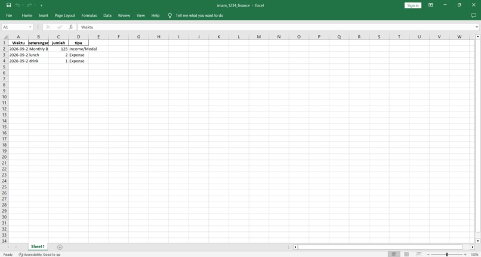Open the Name Box dropdown arrow
This screenshot has height=257, width=481.
tap(30, 27)
